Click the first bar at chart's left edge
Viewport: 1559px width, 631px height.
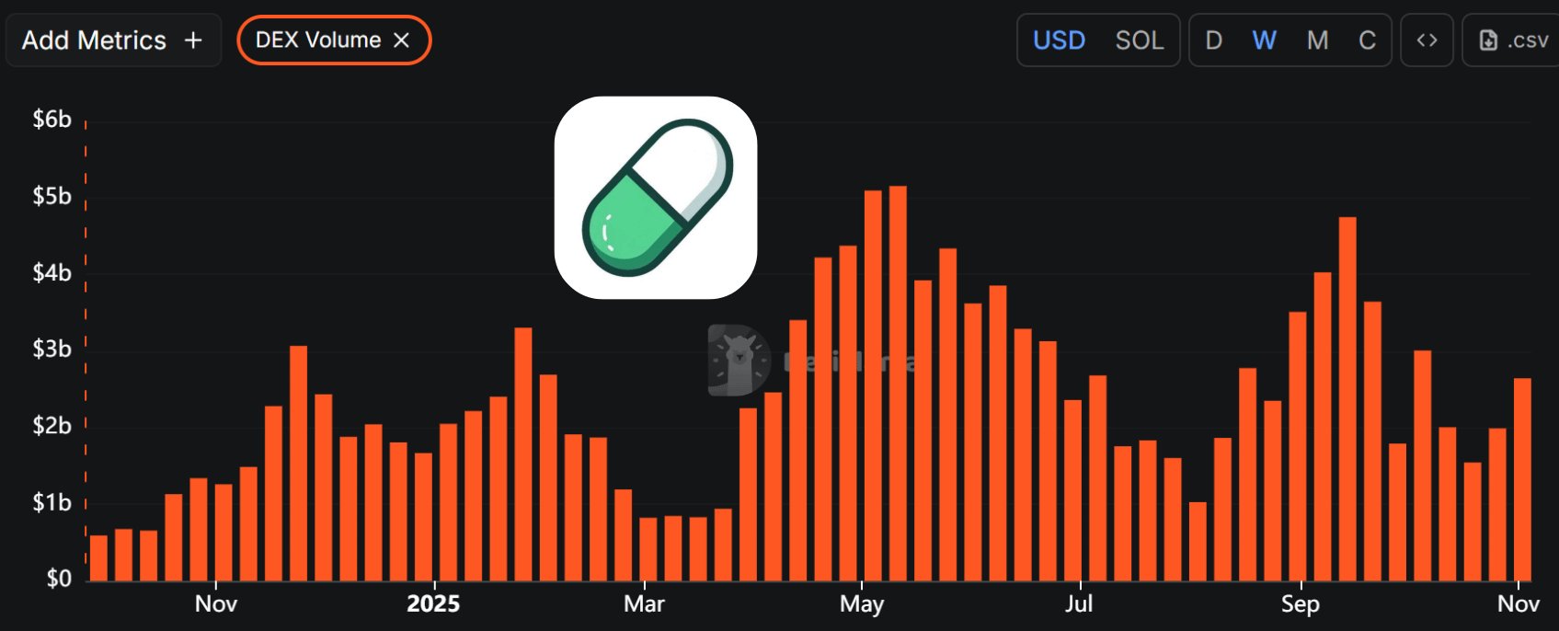tap(98, 557)
